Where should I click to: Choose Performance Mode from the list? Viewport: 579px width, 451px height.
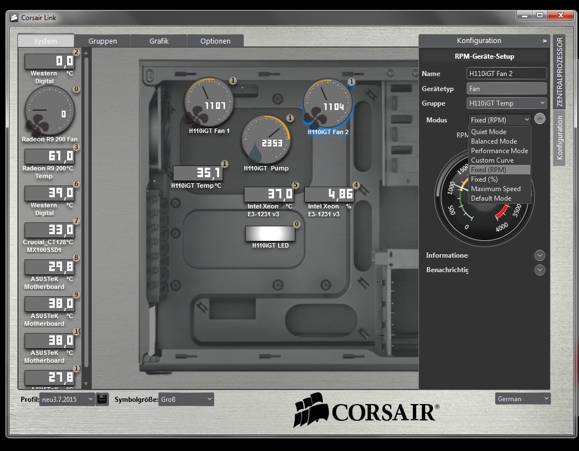pos(500,151)
